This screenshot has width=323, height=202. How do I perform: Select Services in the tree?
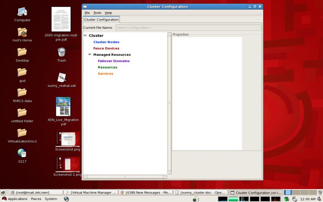105,74
